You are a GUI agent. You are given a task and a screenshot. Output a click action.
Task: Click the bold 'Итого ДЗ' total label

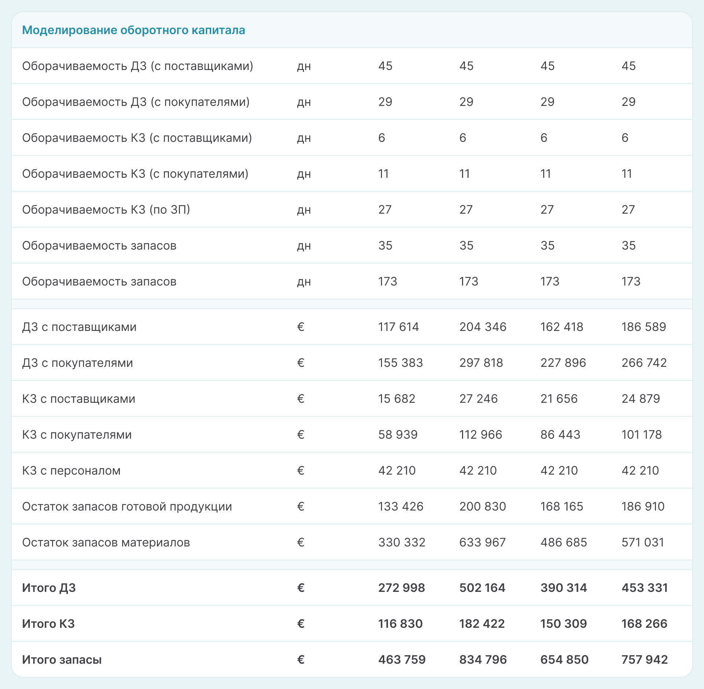(x=49, y=588)
